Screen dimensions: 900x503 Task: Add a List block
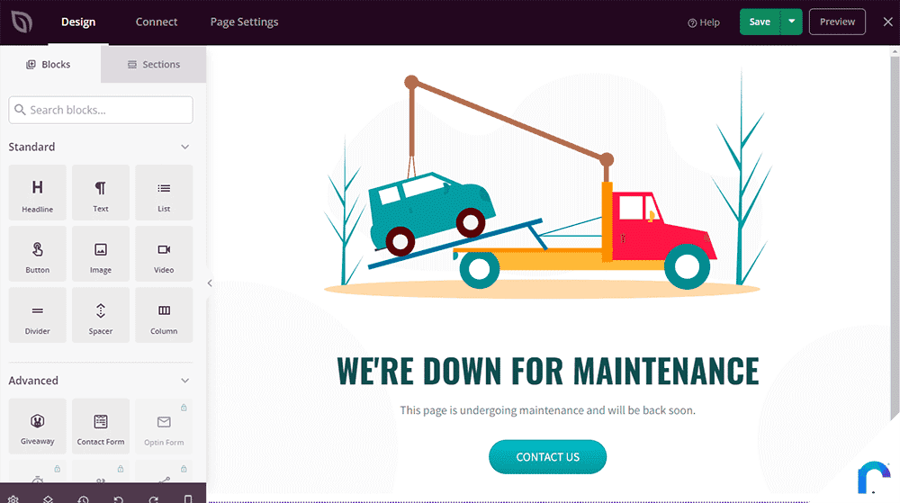pyautogui.click(x=164, y=193)
